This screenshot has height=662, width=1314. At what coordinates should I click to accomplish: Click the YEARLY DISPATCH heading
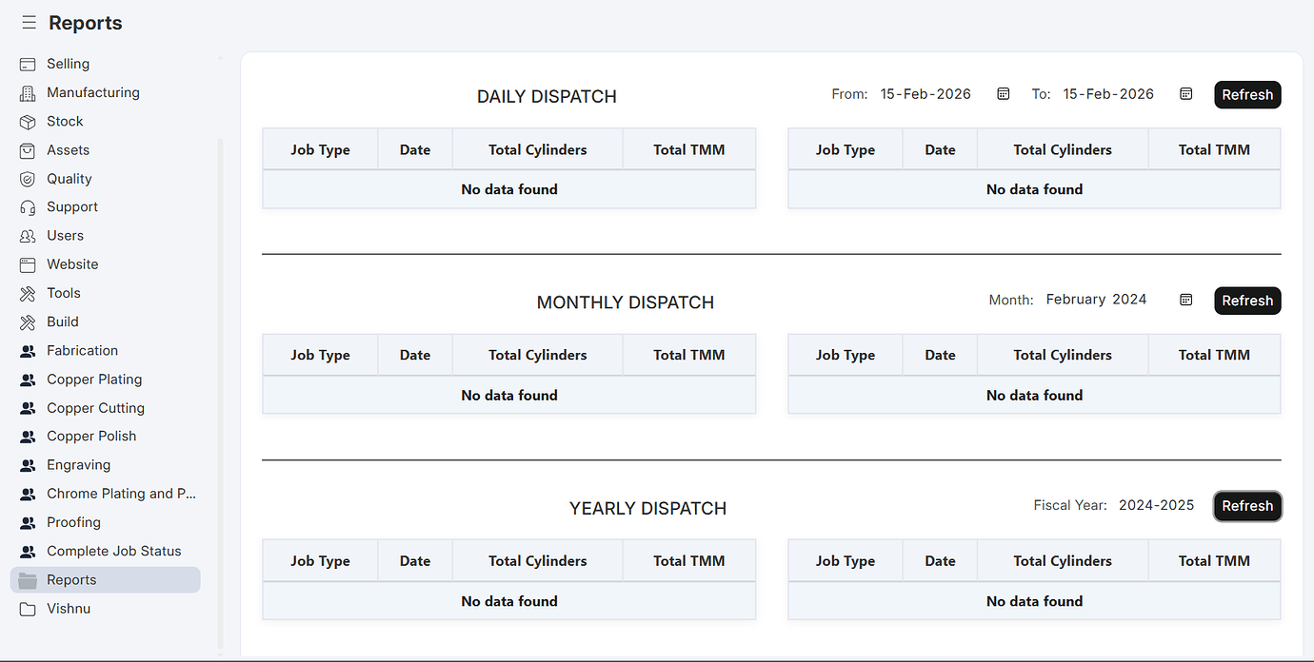(647, 509)
